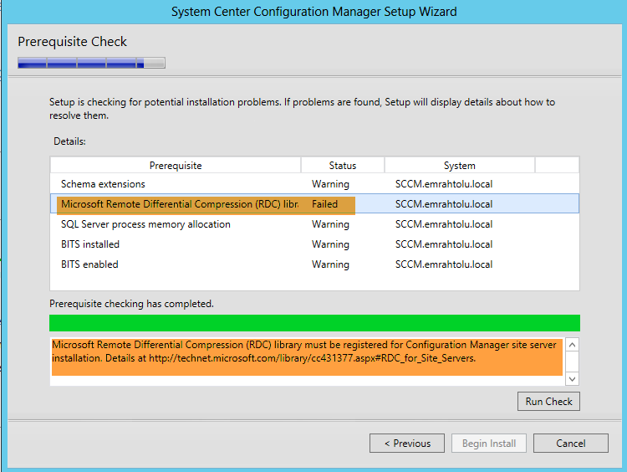Screen dimensions: 627x472
Task: Select the BITS enabled prerequisite row
Action: (314, 264)
